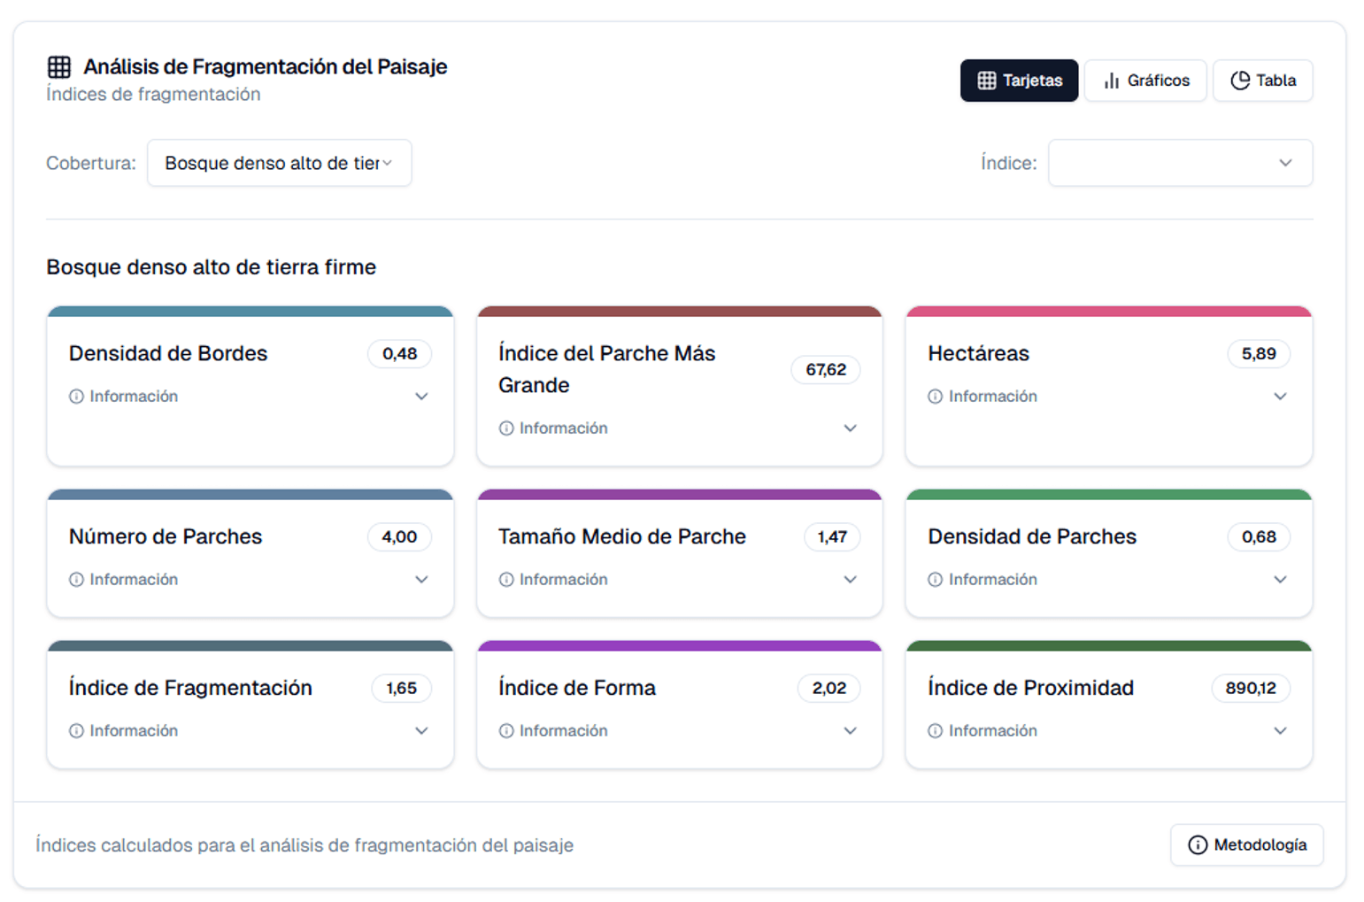Expand the Índice de Proximidad card chevron
The height and width of the screenshot is (902, 1364).
(x=1280, y=731)
